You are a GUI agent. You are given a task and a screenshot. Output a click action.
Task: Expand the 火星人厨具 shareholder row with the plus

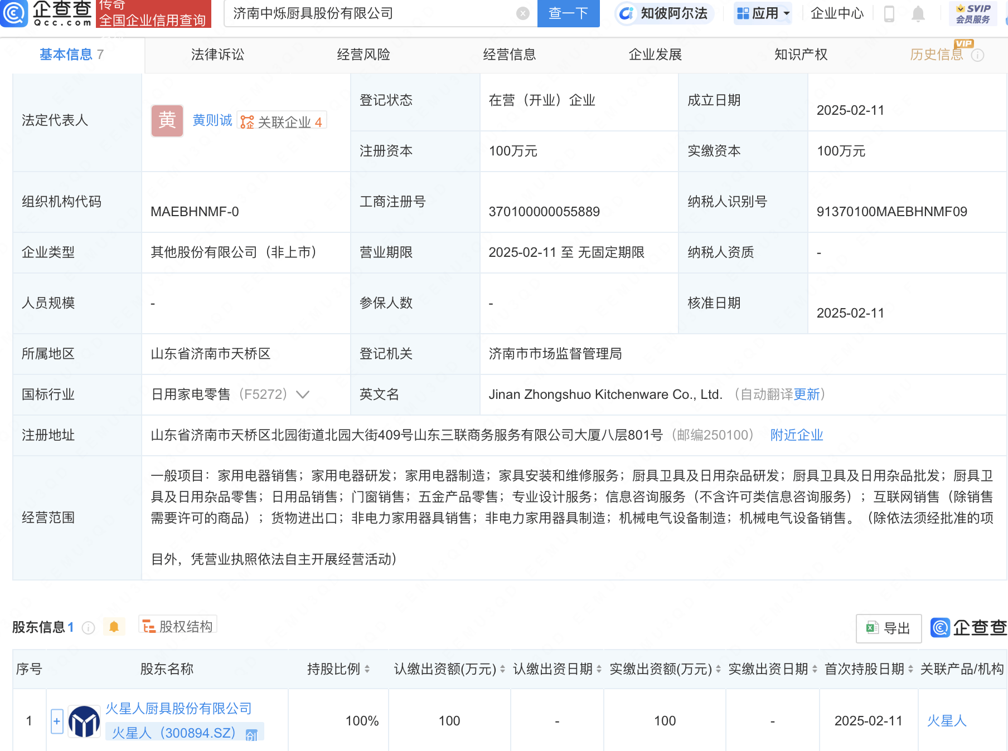pyautogui.click(x=56, y=720)
